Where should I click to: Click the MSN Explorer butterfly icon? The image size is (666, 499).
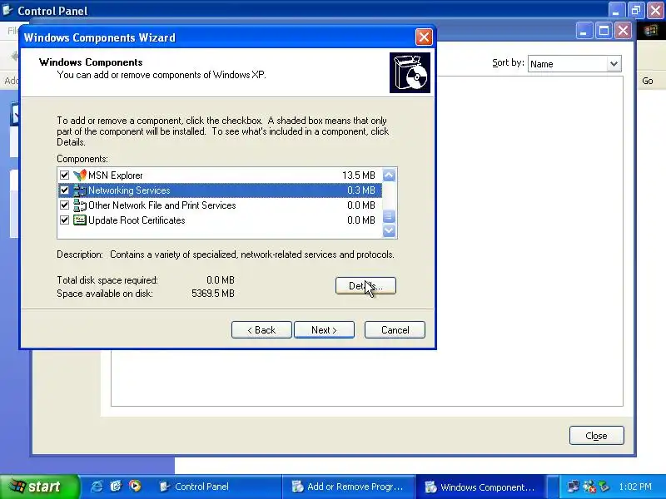[x=79, y=175]
